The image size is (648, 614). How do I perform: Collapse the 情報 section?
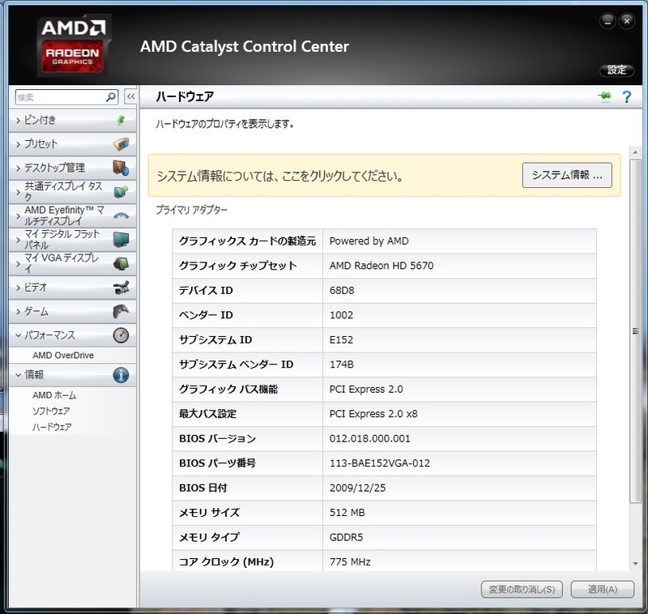pos(72,375)
